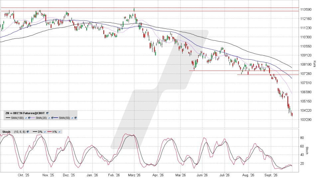The width and height of the screenshot is (319, 179).
Task: Toggle the K% line checkmark
Action: (x=59, y=132)
